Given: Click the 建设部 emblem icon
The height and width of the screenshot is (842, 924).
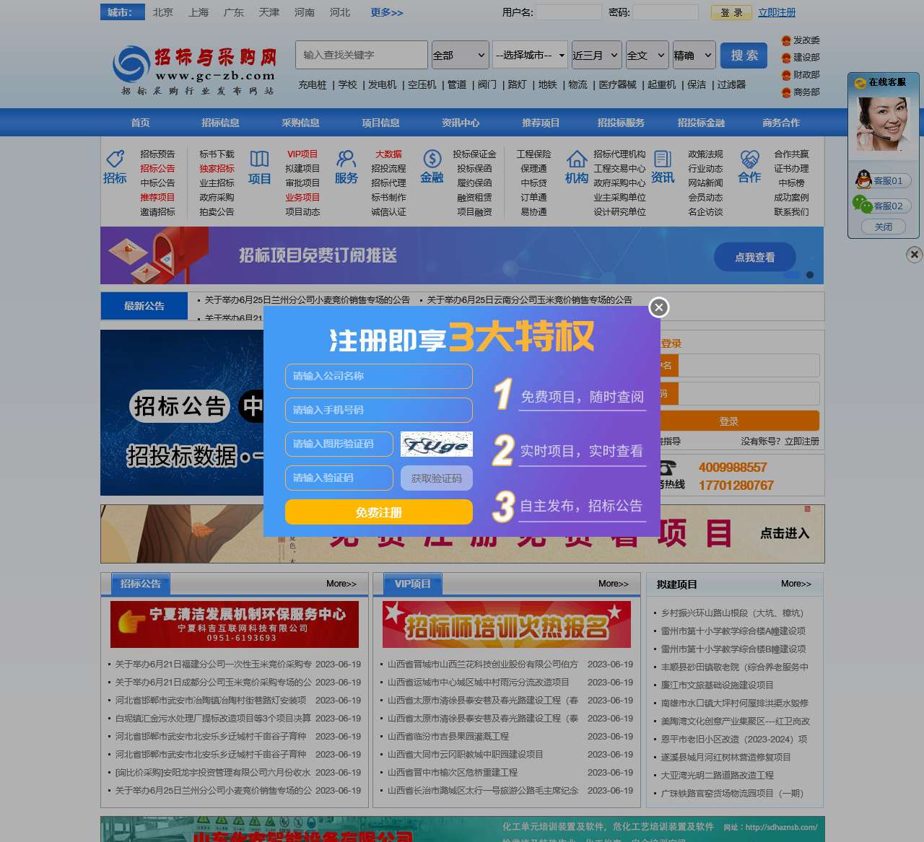Looking at the screenshot, I should [x=786, y=58].
